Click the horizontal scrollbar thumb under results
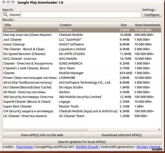165x153 pixels. 47,129
